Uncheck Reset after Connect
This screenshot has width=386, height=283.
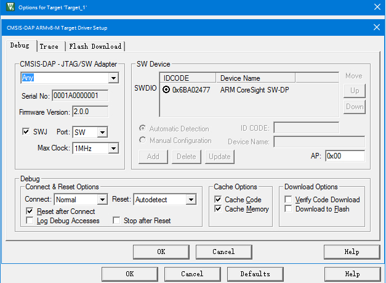pos(30,211)
